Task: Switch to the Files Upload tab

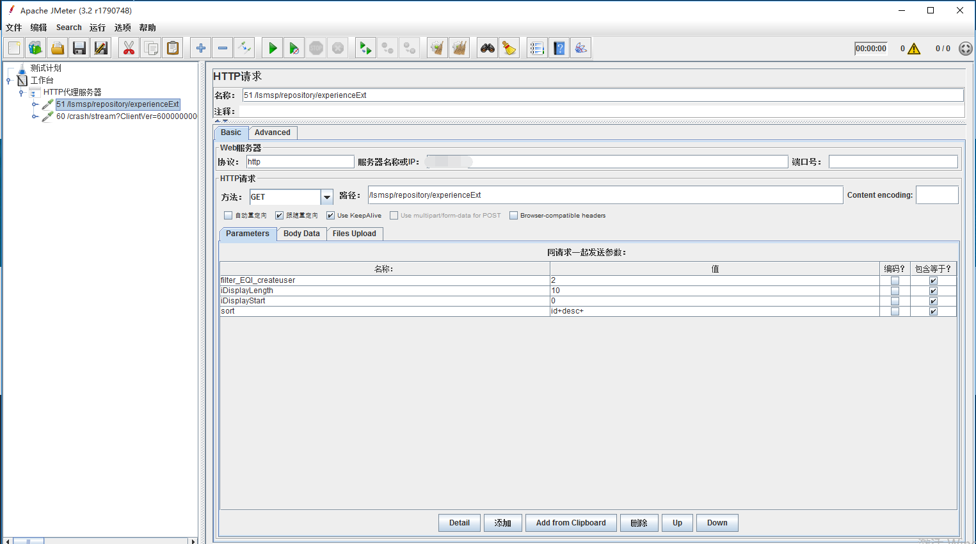Action: click(355, 234)
